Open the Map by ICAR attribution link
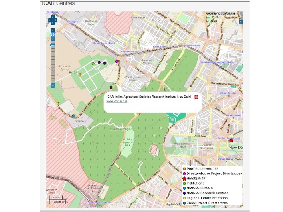 point(173,205)
